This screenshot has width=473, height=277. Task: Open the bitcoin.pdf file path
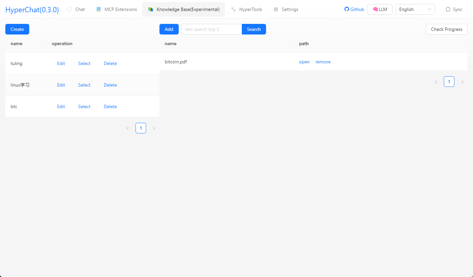pyautogui.click(x=304, y=62)
